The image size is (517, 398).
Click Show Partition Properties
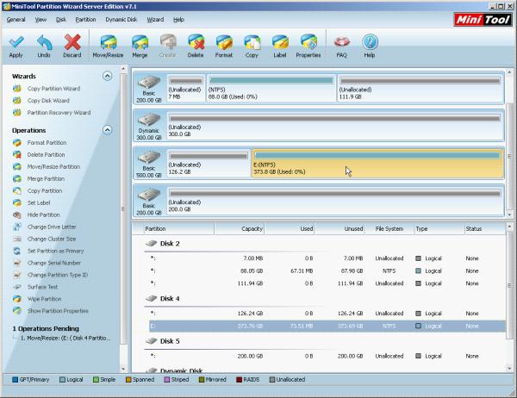[x=58, y=311]
